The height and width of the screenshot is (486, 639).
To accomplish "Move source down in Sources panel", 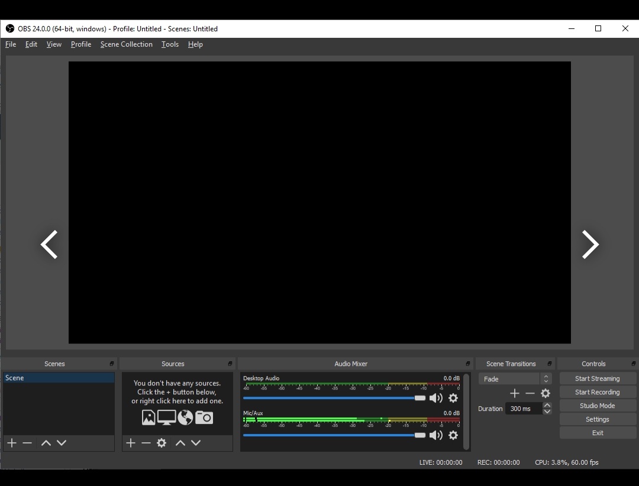I will coord(196,443).
